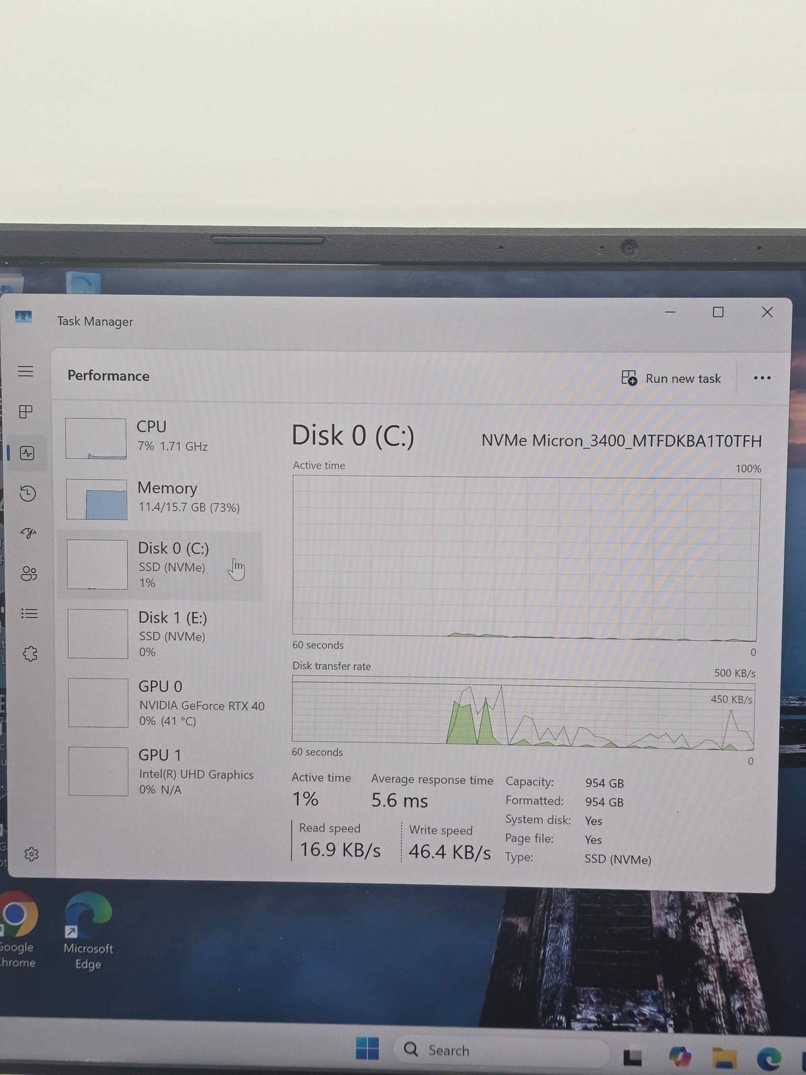The height and width of the screenshot is (1075, 806).
Task: Open the hamburger navigation menu
Action: tap(26, 372)
